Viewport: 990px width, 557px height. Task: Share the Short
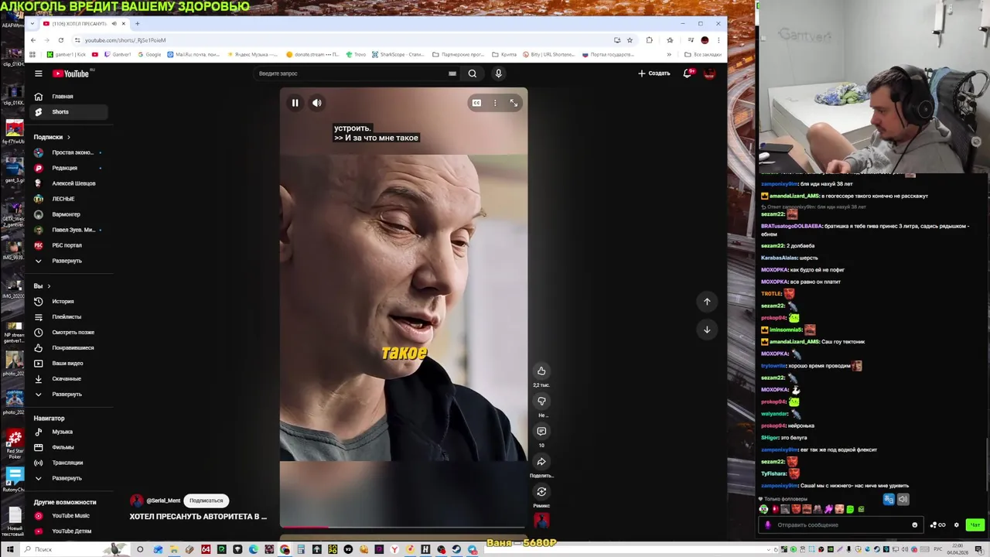pos(541,462)
